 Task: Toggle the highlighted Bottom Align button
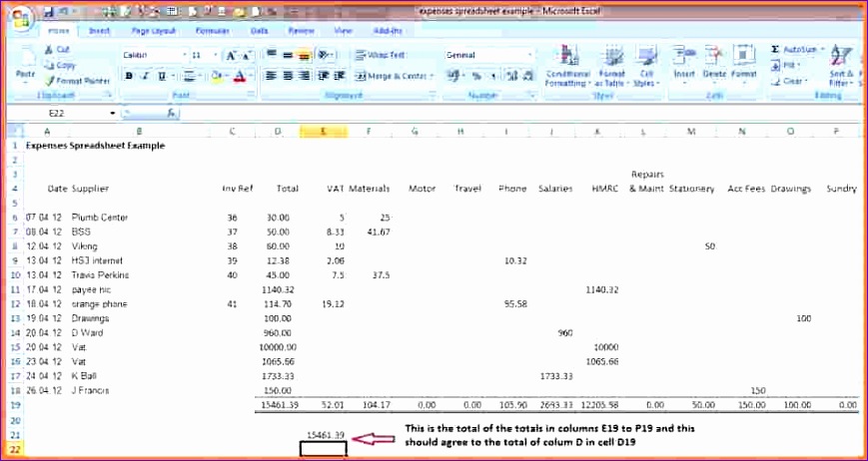coord(304,55)
